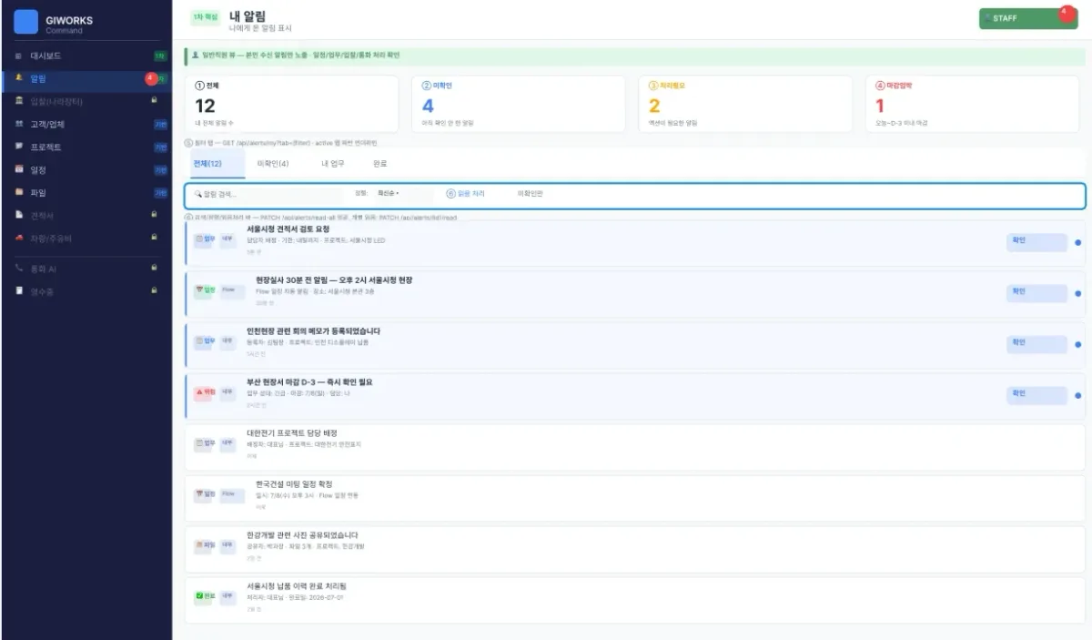Image resolution: width=1092 pixels, height=640 pixels.
Task: Click the 파일 tag on 한강개발 관련 사진 row
Action: (x=206, y=544)
